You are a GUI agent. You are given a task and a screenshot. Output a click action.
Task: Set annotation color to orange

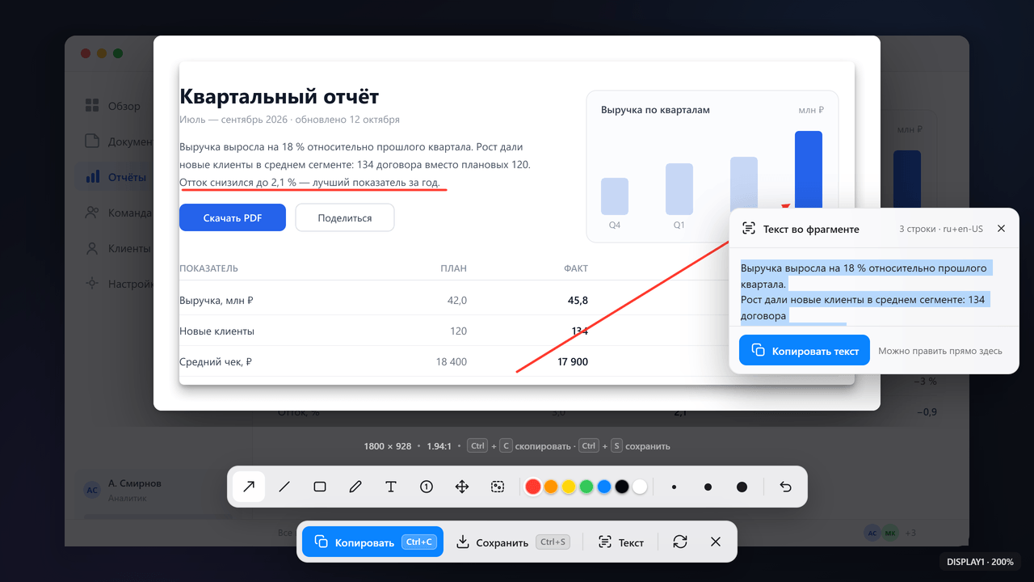pyautogui.click(x=551, y=487)
